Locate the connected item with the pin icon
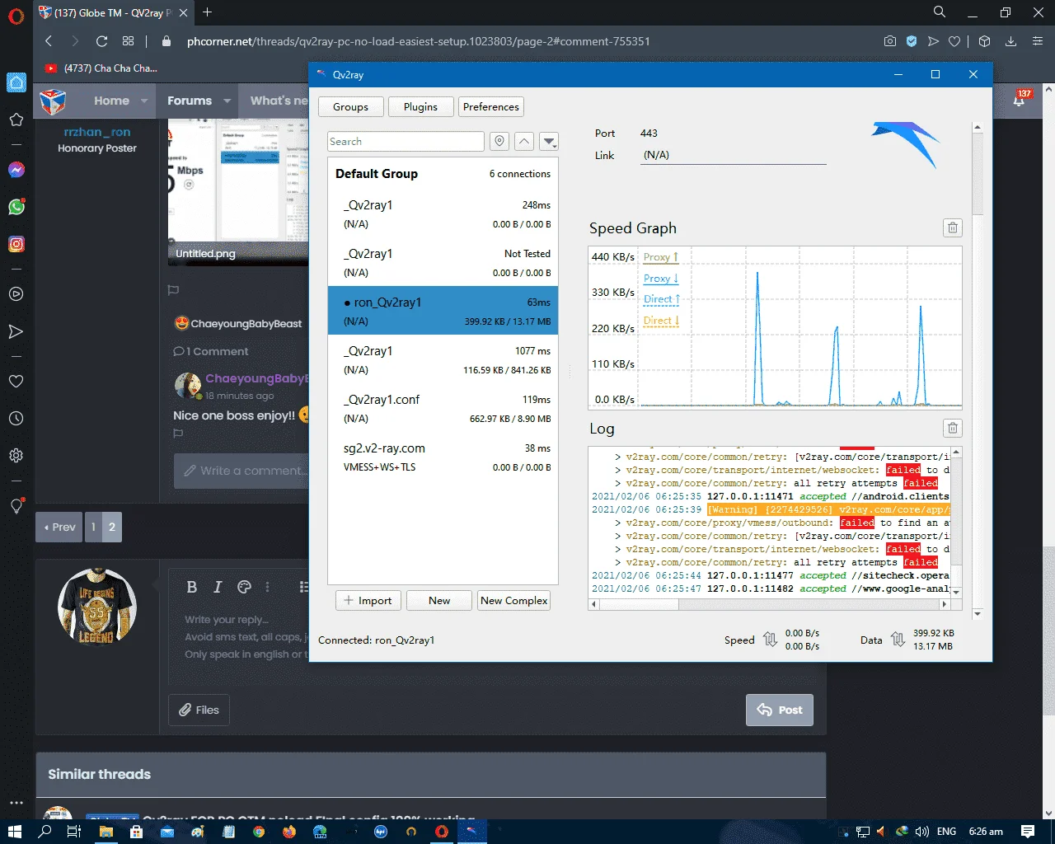The width and height of the screenshot is (1055, 844). point(499,142)
